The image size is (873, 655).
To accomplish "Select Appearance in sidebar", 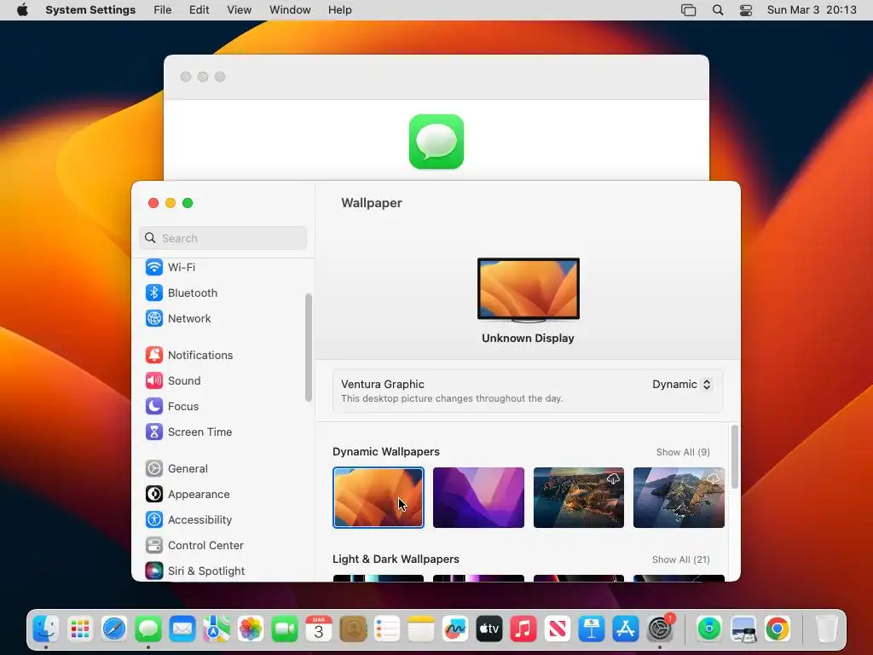I will [188, 495].
